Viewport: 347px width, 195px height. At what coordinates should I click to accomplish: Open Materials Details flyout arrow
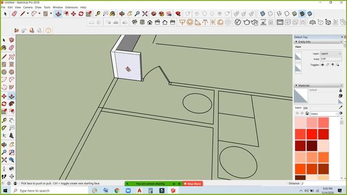(341, 113)
